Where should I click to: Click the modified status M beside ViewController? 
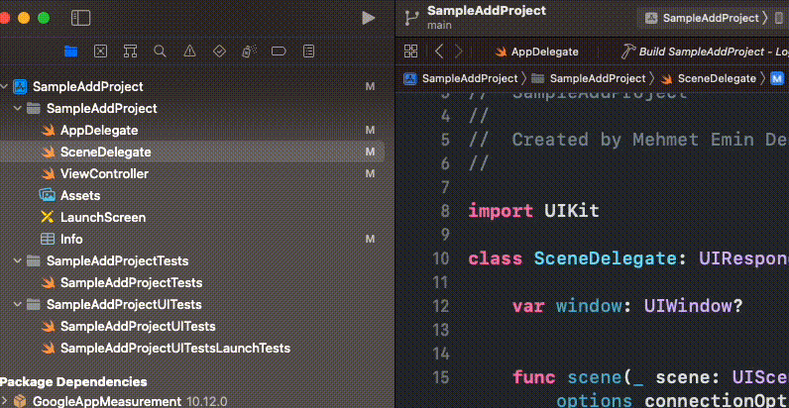pyautogui.click(x=370, y=174)
